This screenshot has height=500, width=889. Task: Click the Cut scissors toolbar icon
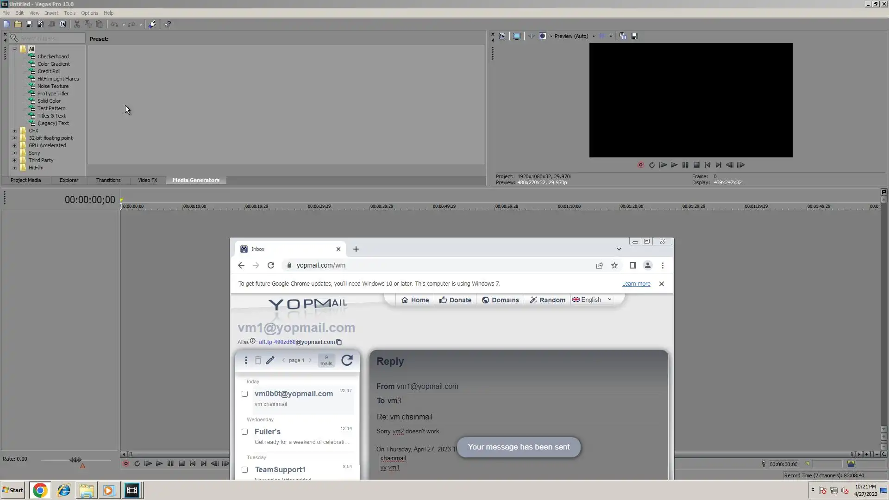(x=77, y=24)
